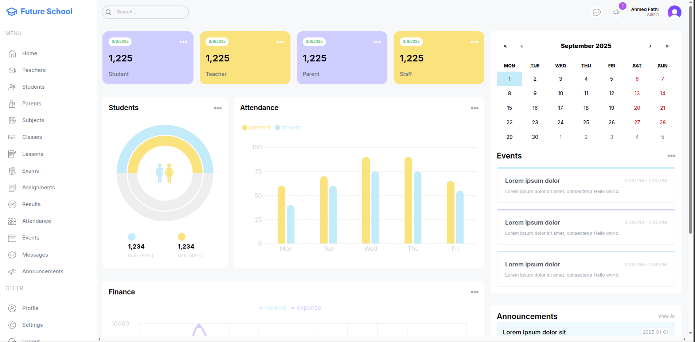Click the Ahmed Fathi user avatar

pos(674,12)
